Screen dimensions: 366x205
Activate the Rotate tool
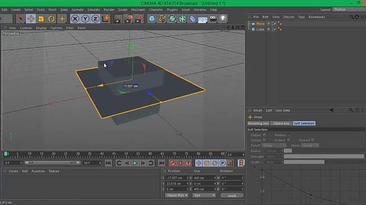click(51, 19)
